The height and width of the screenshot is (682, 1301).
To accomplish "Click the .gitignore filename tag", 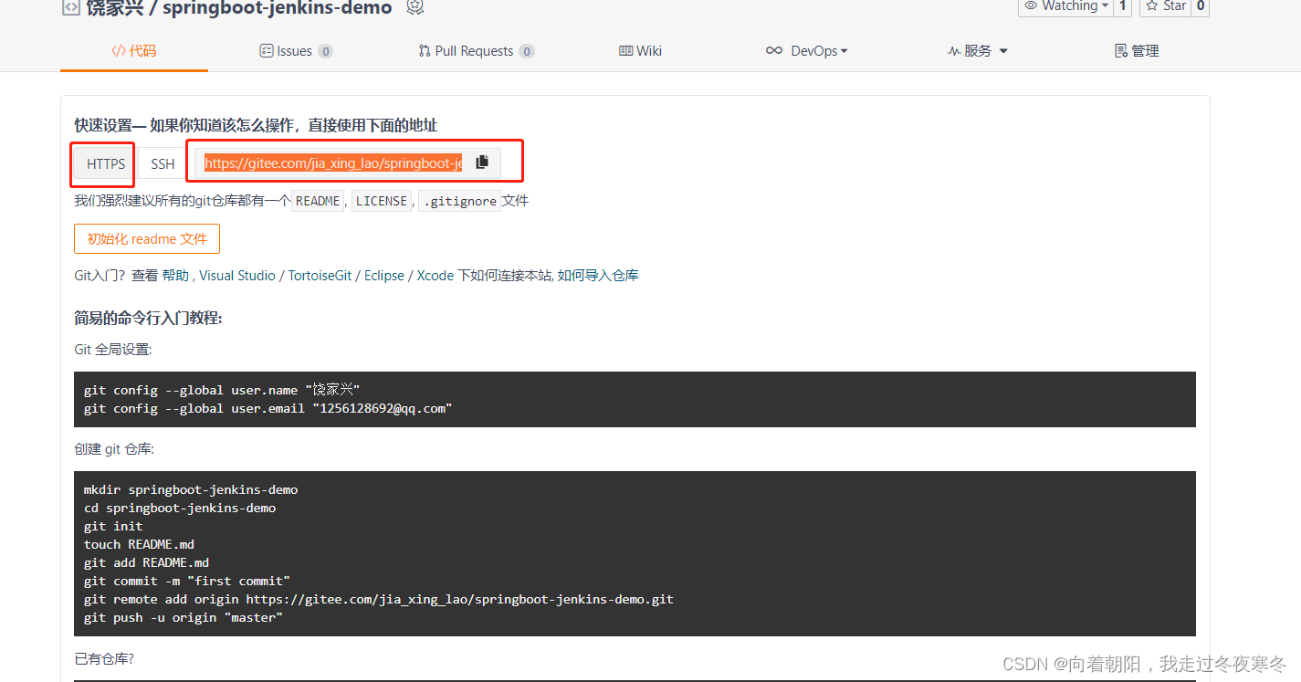I will [459, 202].
